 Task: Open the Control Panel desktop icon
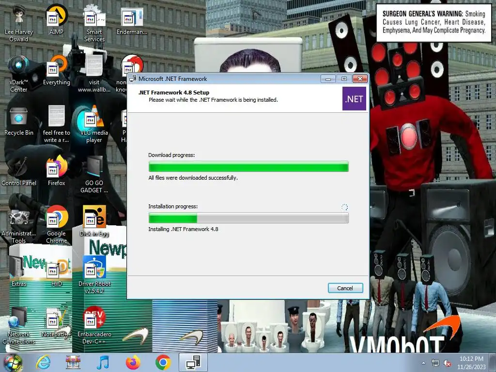coord(19,170)
